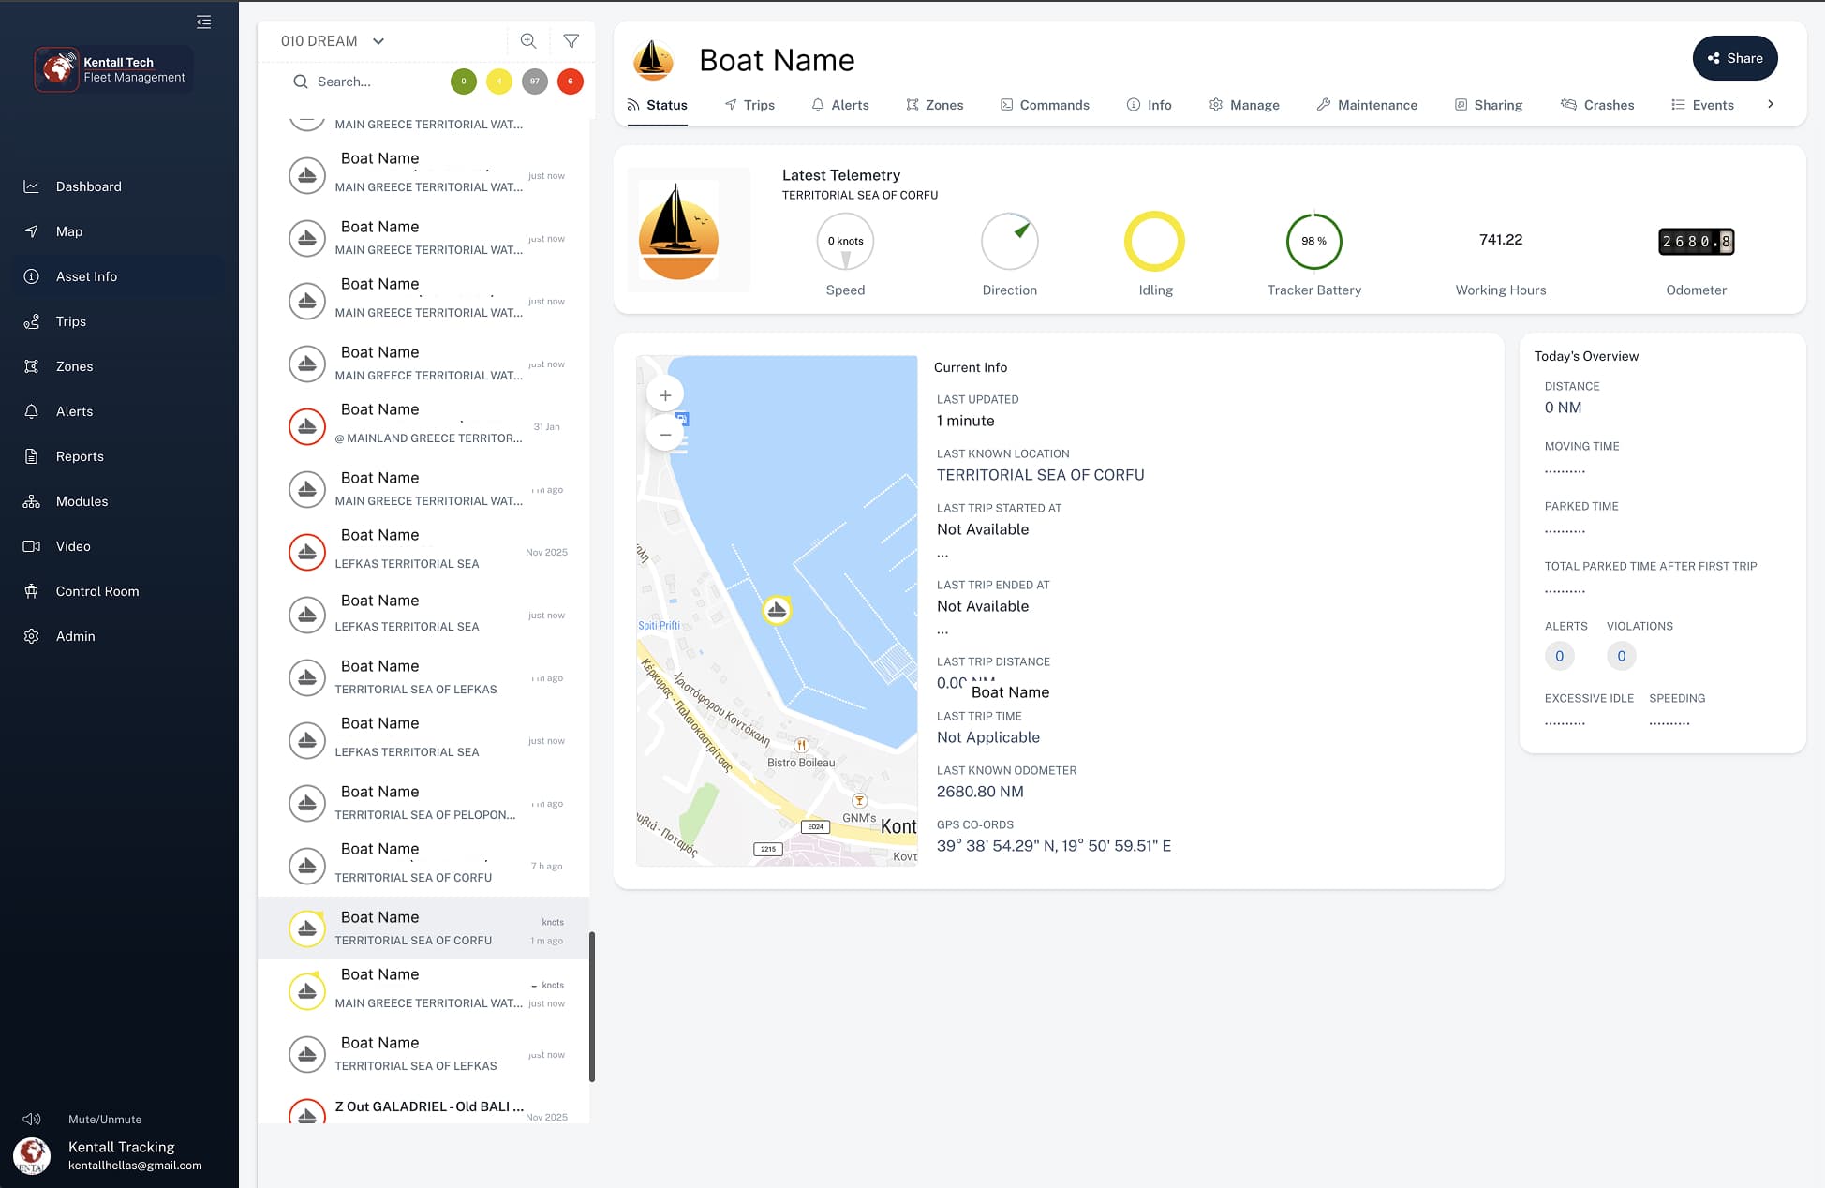Image resolution: width=1825 pixels, height=1188 pixels.
Task: Filter by green status count badge
Action: click(x=464, y=82)
